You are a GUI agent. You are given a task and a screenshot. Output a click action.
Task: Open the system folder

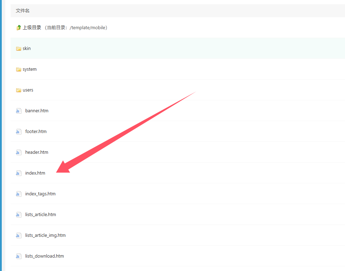pos(30,69)
